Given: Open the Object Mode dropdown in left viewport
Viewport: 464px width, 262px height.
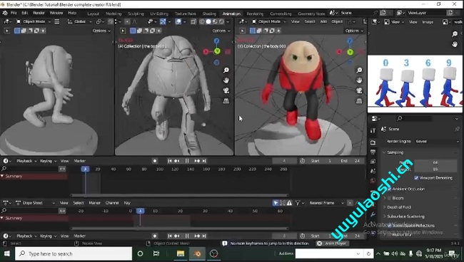Looking at the screenshot, I should click(x=33, y=21).
